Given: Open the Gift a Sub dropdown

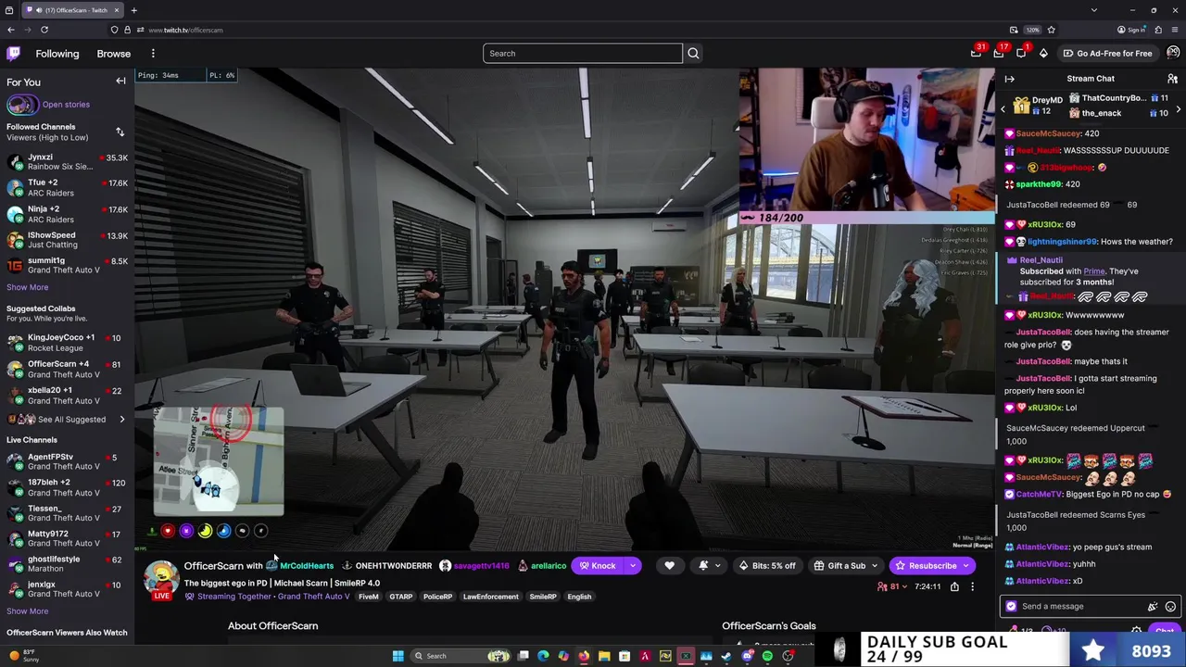Looking at the screenshot, I should (x=845, y=566).
